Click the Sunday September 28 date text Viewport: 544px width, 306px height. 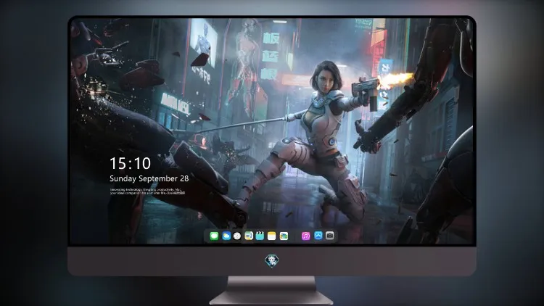click(149, 178)
